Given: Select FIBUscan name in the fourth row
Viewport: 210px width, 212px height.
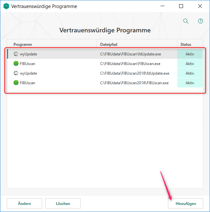Looking at the screenshot, I should tap(28, 83).
